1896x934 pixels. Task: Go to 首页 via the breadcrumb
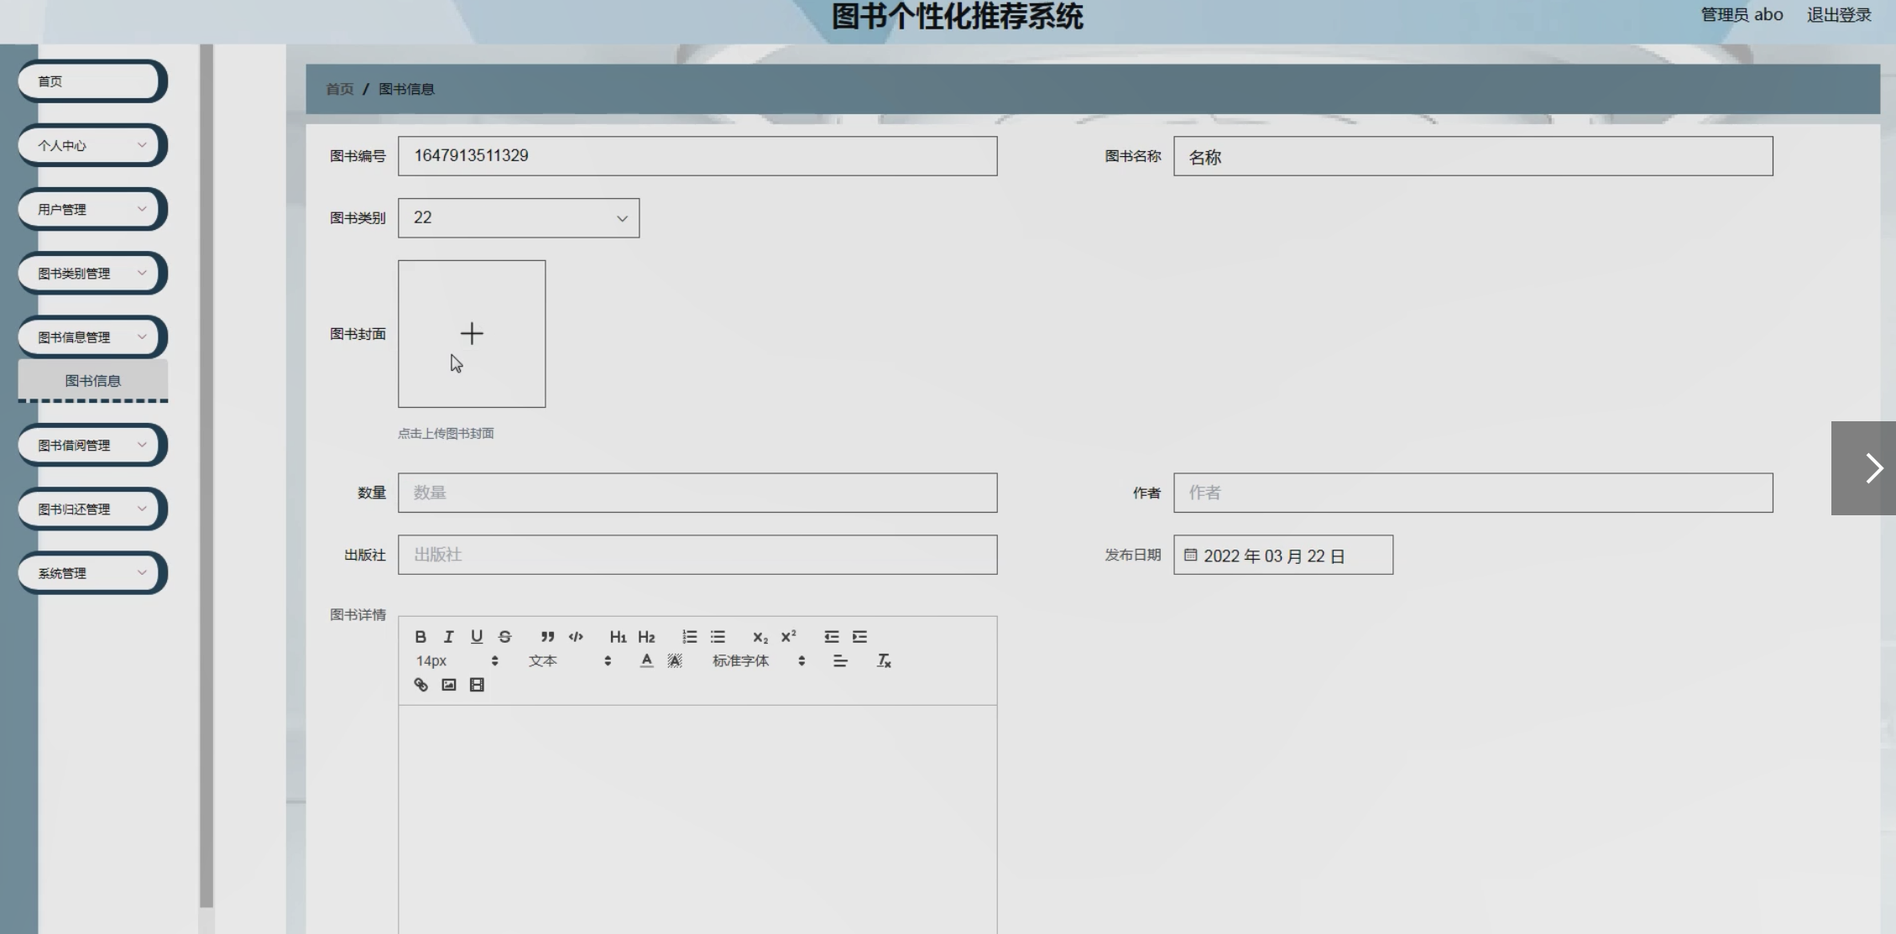click(340, 89)
